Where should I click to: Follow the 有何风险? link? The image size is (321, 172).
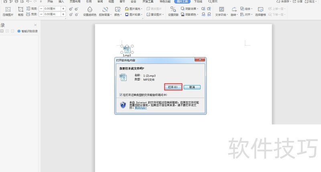[141, 108]
